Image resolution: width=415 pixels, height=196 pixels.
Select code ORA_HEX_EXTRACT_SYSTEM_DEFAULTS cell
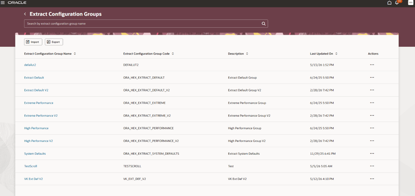pyautogui.click(x=151, y=153)
